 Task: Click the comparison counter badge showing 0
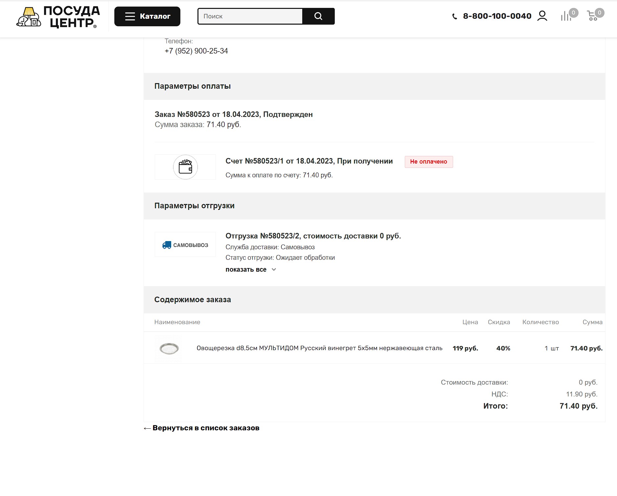pyautogui.click(x=573, y=13)
